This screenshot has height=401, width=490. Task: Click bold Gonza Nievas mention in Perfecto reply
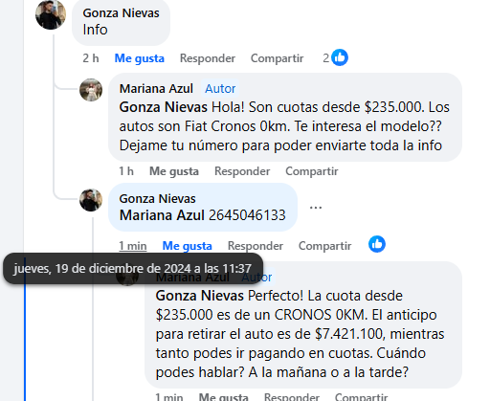click(200, 296)
